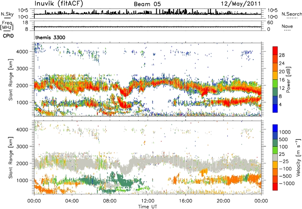Click the '04:00' time axis tick label

(x=72, y=201)
